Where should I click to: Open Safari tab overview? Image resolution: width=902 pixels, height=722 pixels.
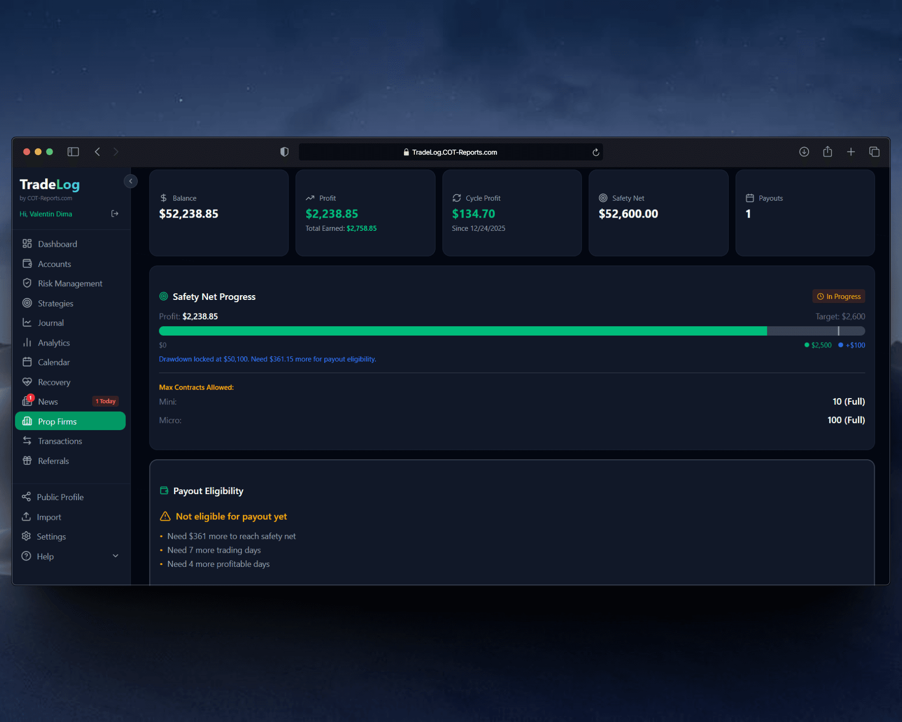click(x=874, y=152)
